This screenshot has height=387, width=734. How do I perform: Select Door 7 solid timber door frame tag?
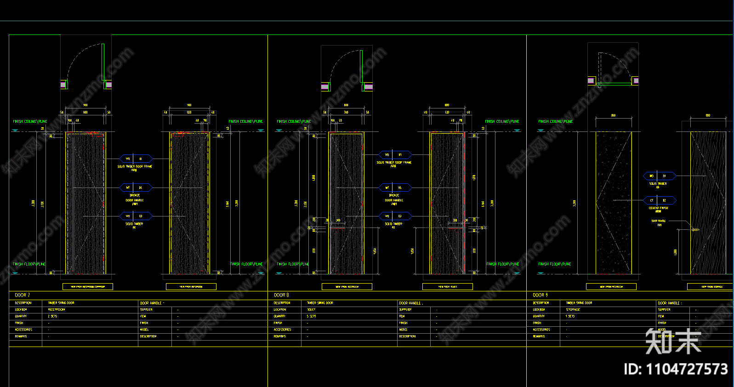135,159
